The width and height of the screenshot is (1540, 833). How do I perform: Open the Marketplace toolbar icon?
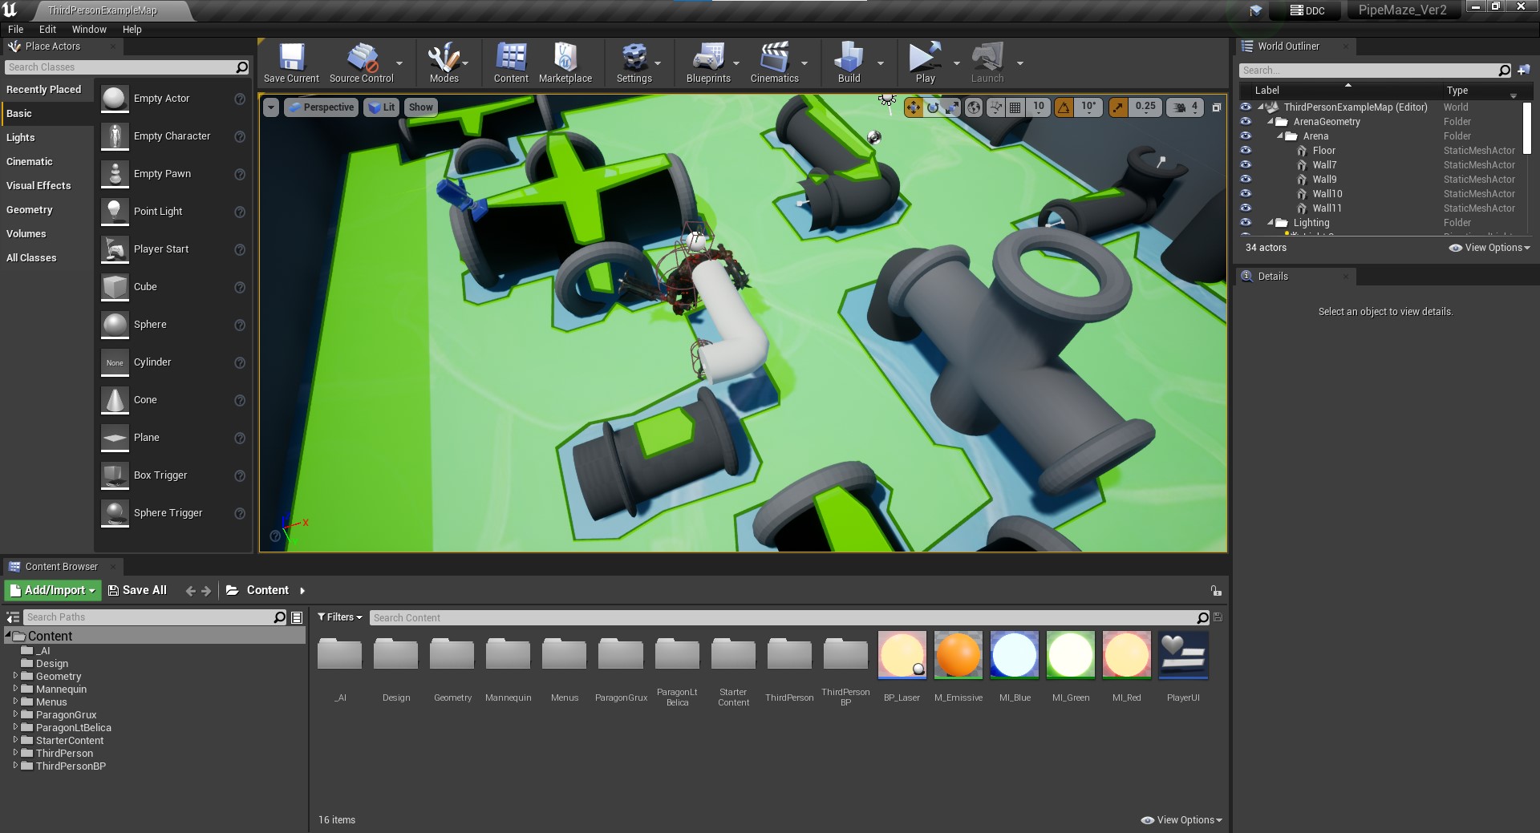tap(565, 57)
